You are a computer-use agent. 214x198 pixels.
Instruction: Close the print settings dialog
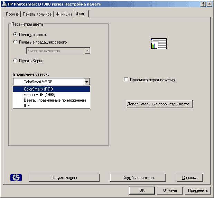point(210,4)
